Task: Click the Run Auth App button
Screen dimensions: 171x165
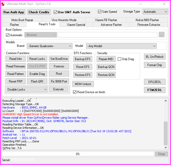Action: click(14, 12)
